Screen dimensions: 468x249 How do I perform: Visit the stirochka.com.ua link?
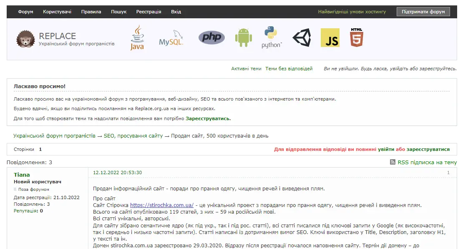(x=162, y=205)
